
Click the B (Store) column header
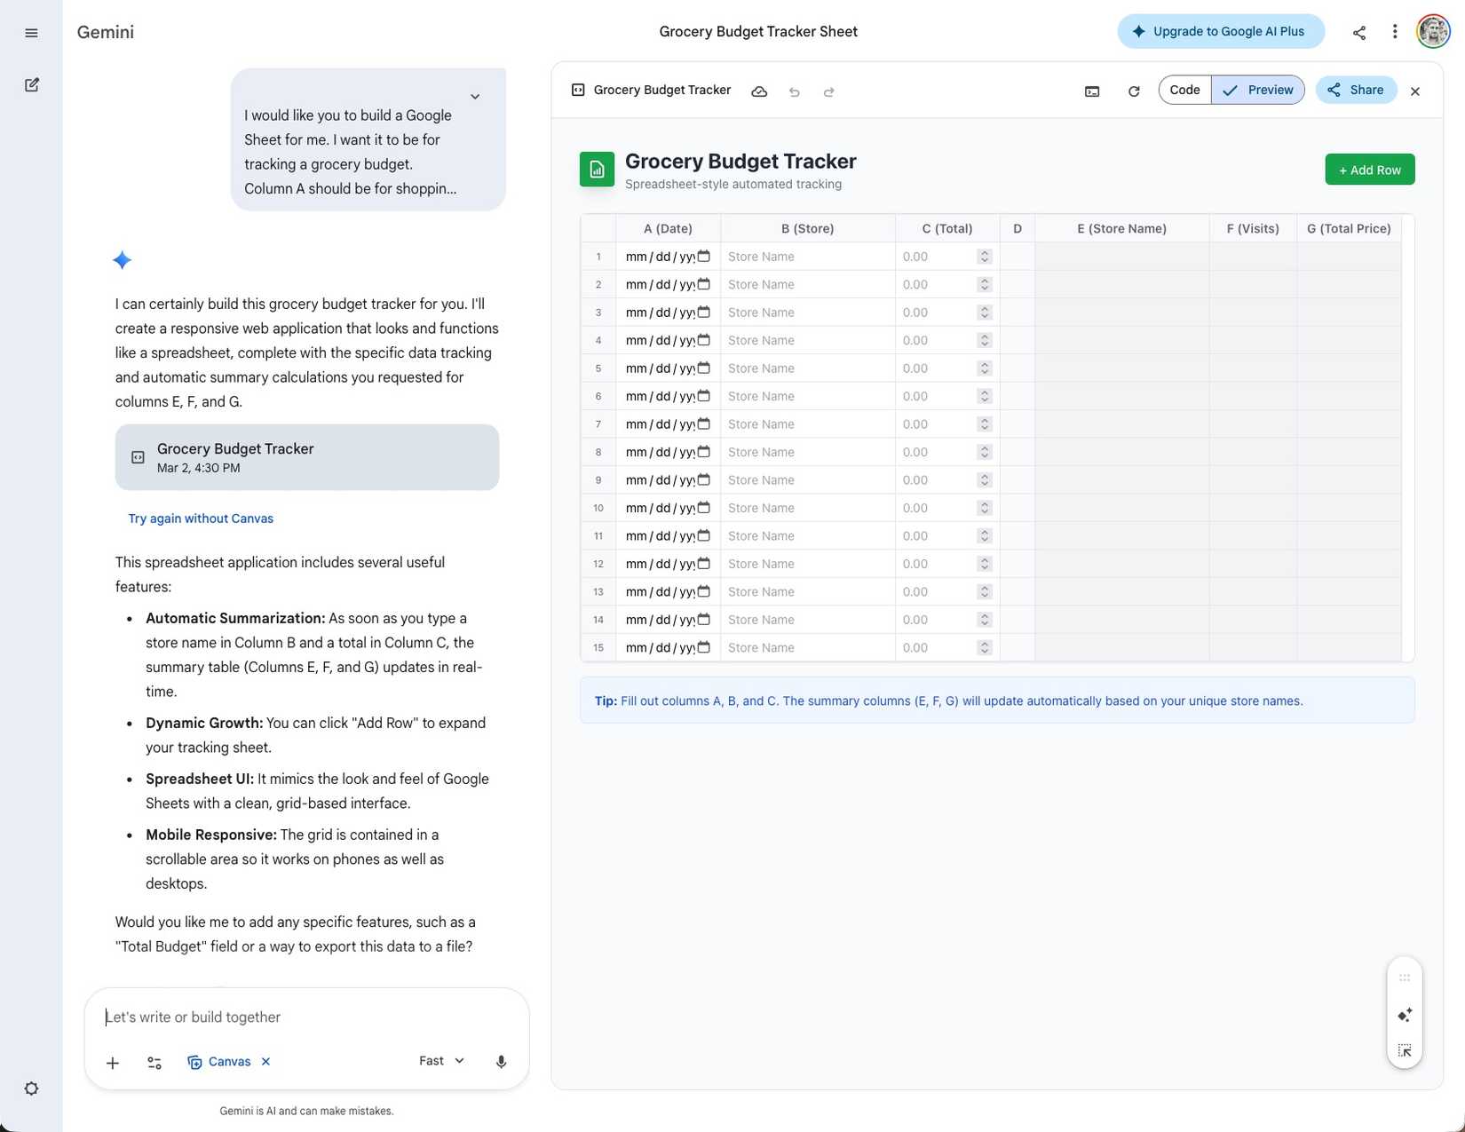[x=808, y=228]
